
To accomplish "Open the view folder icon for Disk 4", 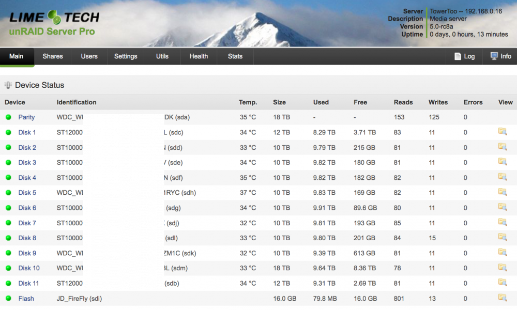I will pos(503,177).
